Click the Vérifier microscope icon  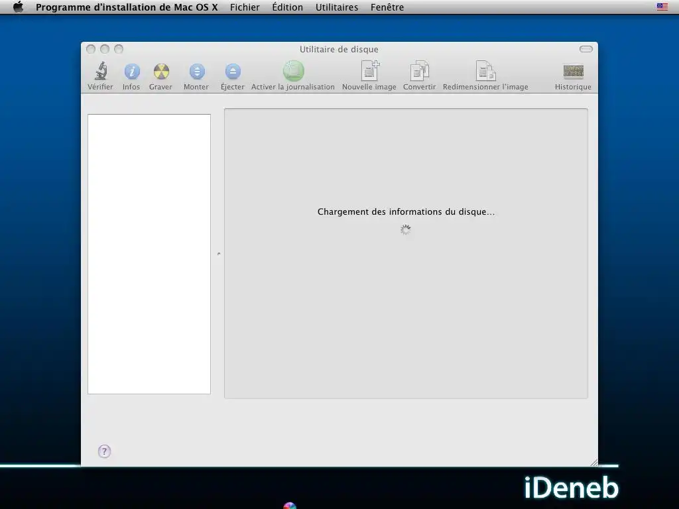[101, 71]
